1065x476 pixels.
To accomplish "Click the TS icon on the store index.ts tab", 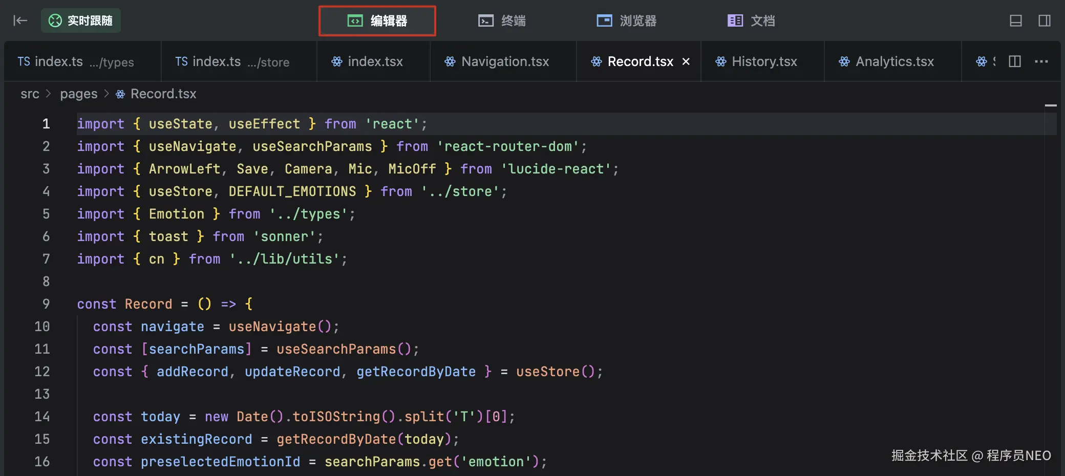I will click(181, 61).
